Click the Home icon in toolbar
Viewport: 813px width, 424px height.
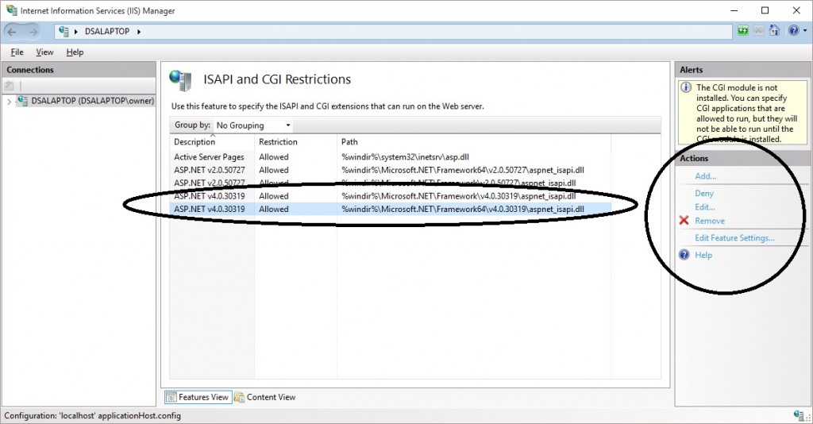coord(775,31)
